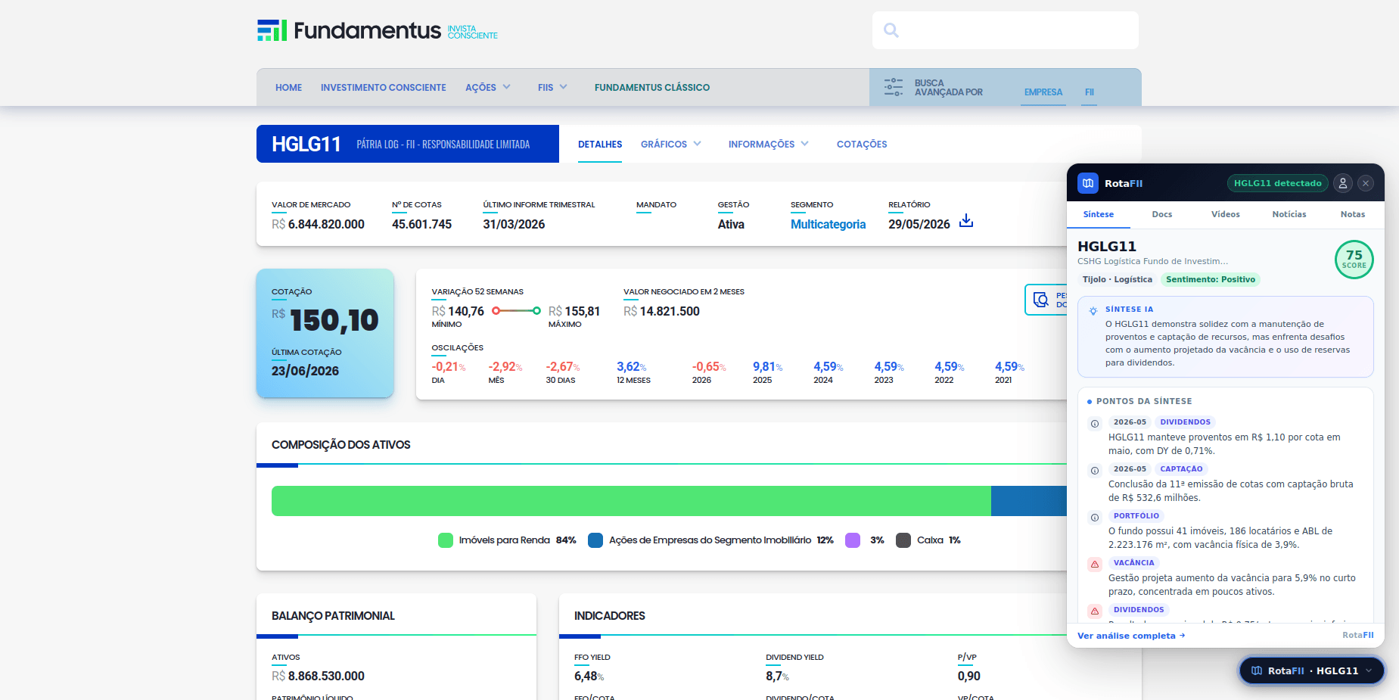Click the warning icon beside last Dividendos tag

tap(1094, 611)
